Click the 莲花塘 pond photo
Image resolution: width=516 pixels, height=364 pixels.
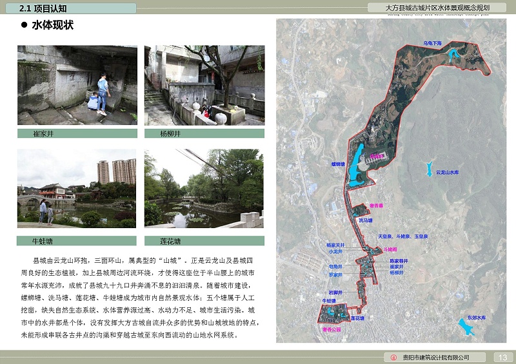coord(204,188)
